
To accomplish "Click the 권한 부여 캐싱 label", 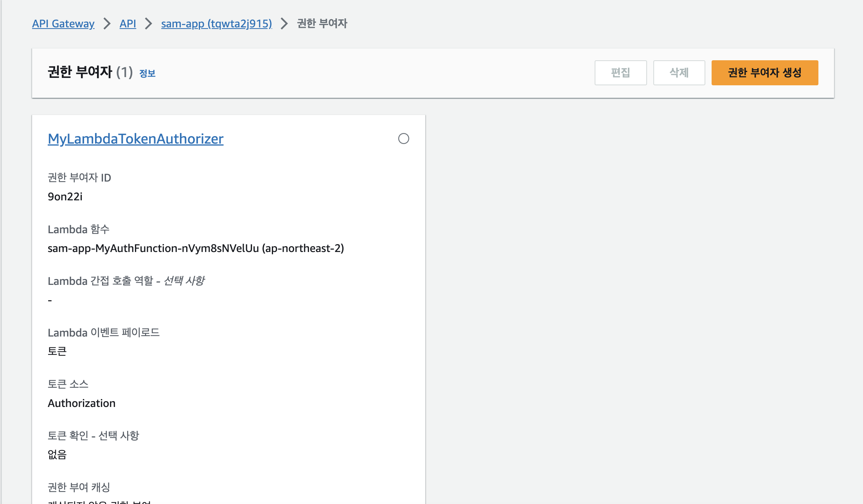I will [x=79, y=487].
